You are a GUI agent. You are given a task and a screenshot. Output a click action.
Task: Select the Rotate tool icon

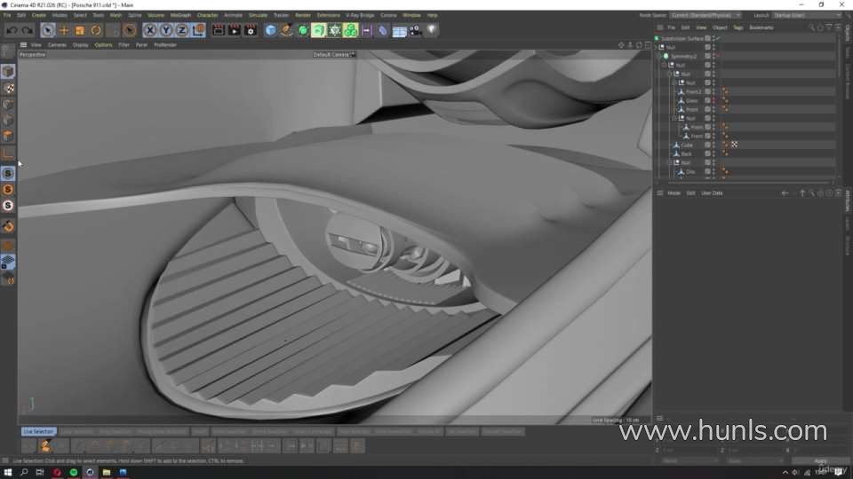coord(96,30)
